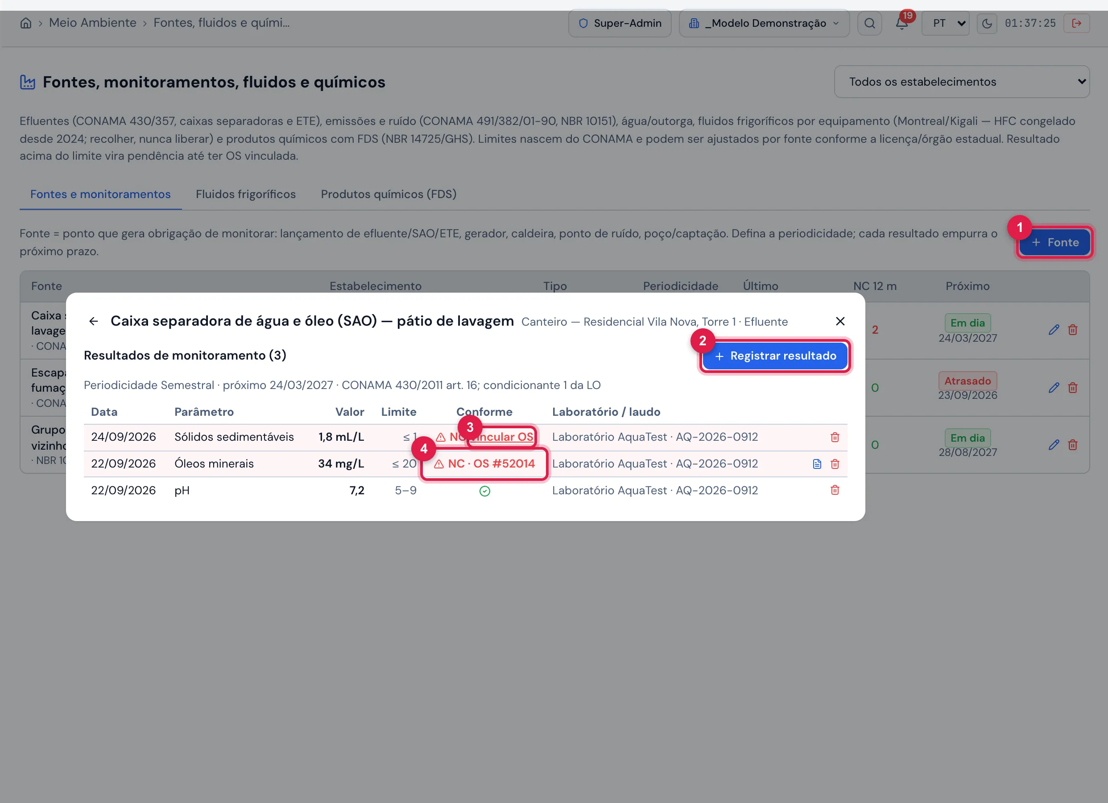Delete the source due 28/08/2027

[1072, 445]
